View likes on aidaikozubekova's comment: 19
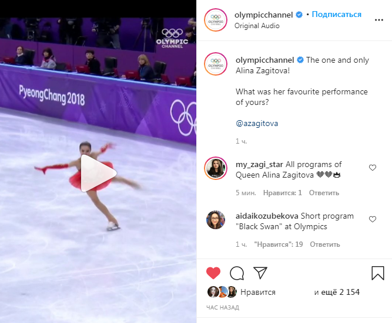Image resolution: width=392 pixels, height=323 pixels. click(278, 244)
